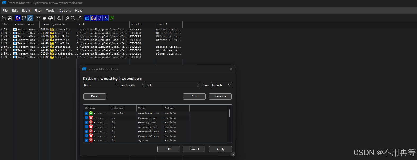Viewport: 417px width, 160px height.
Task: Uncheck the Autoruns.exe filter rule checkbox
Action: pos(86,127)
